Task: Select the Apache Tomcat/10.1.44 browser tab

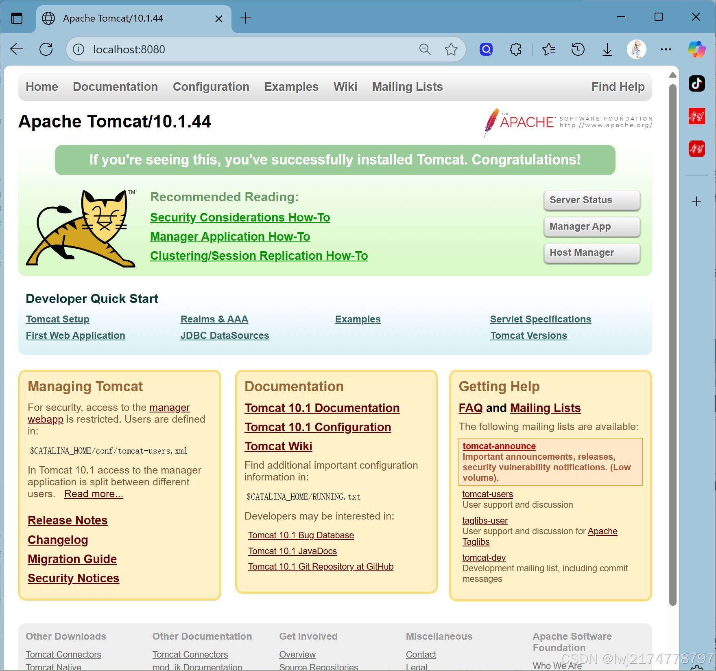Action: coord(133,18)
